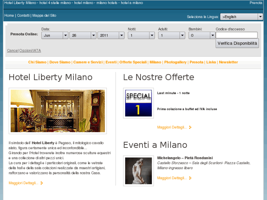Click Mappa del Sito link

44,16
